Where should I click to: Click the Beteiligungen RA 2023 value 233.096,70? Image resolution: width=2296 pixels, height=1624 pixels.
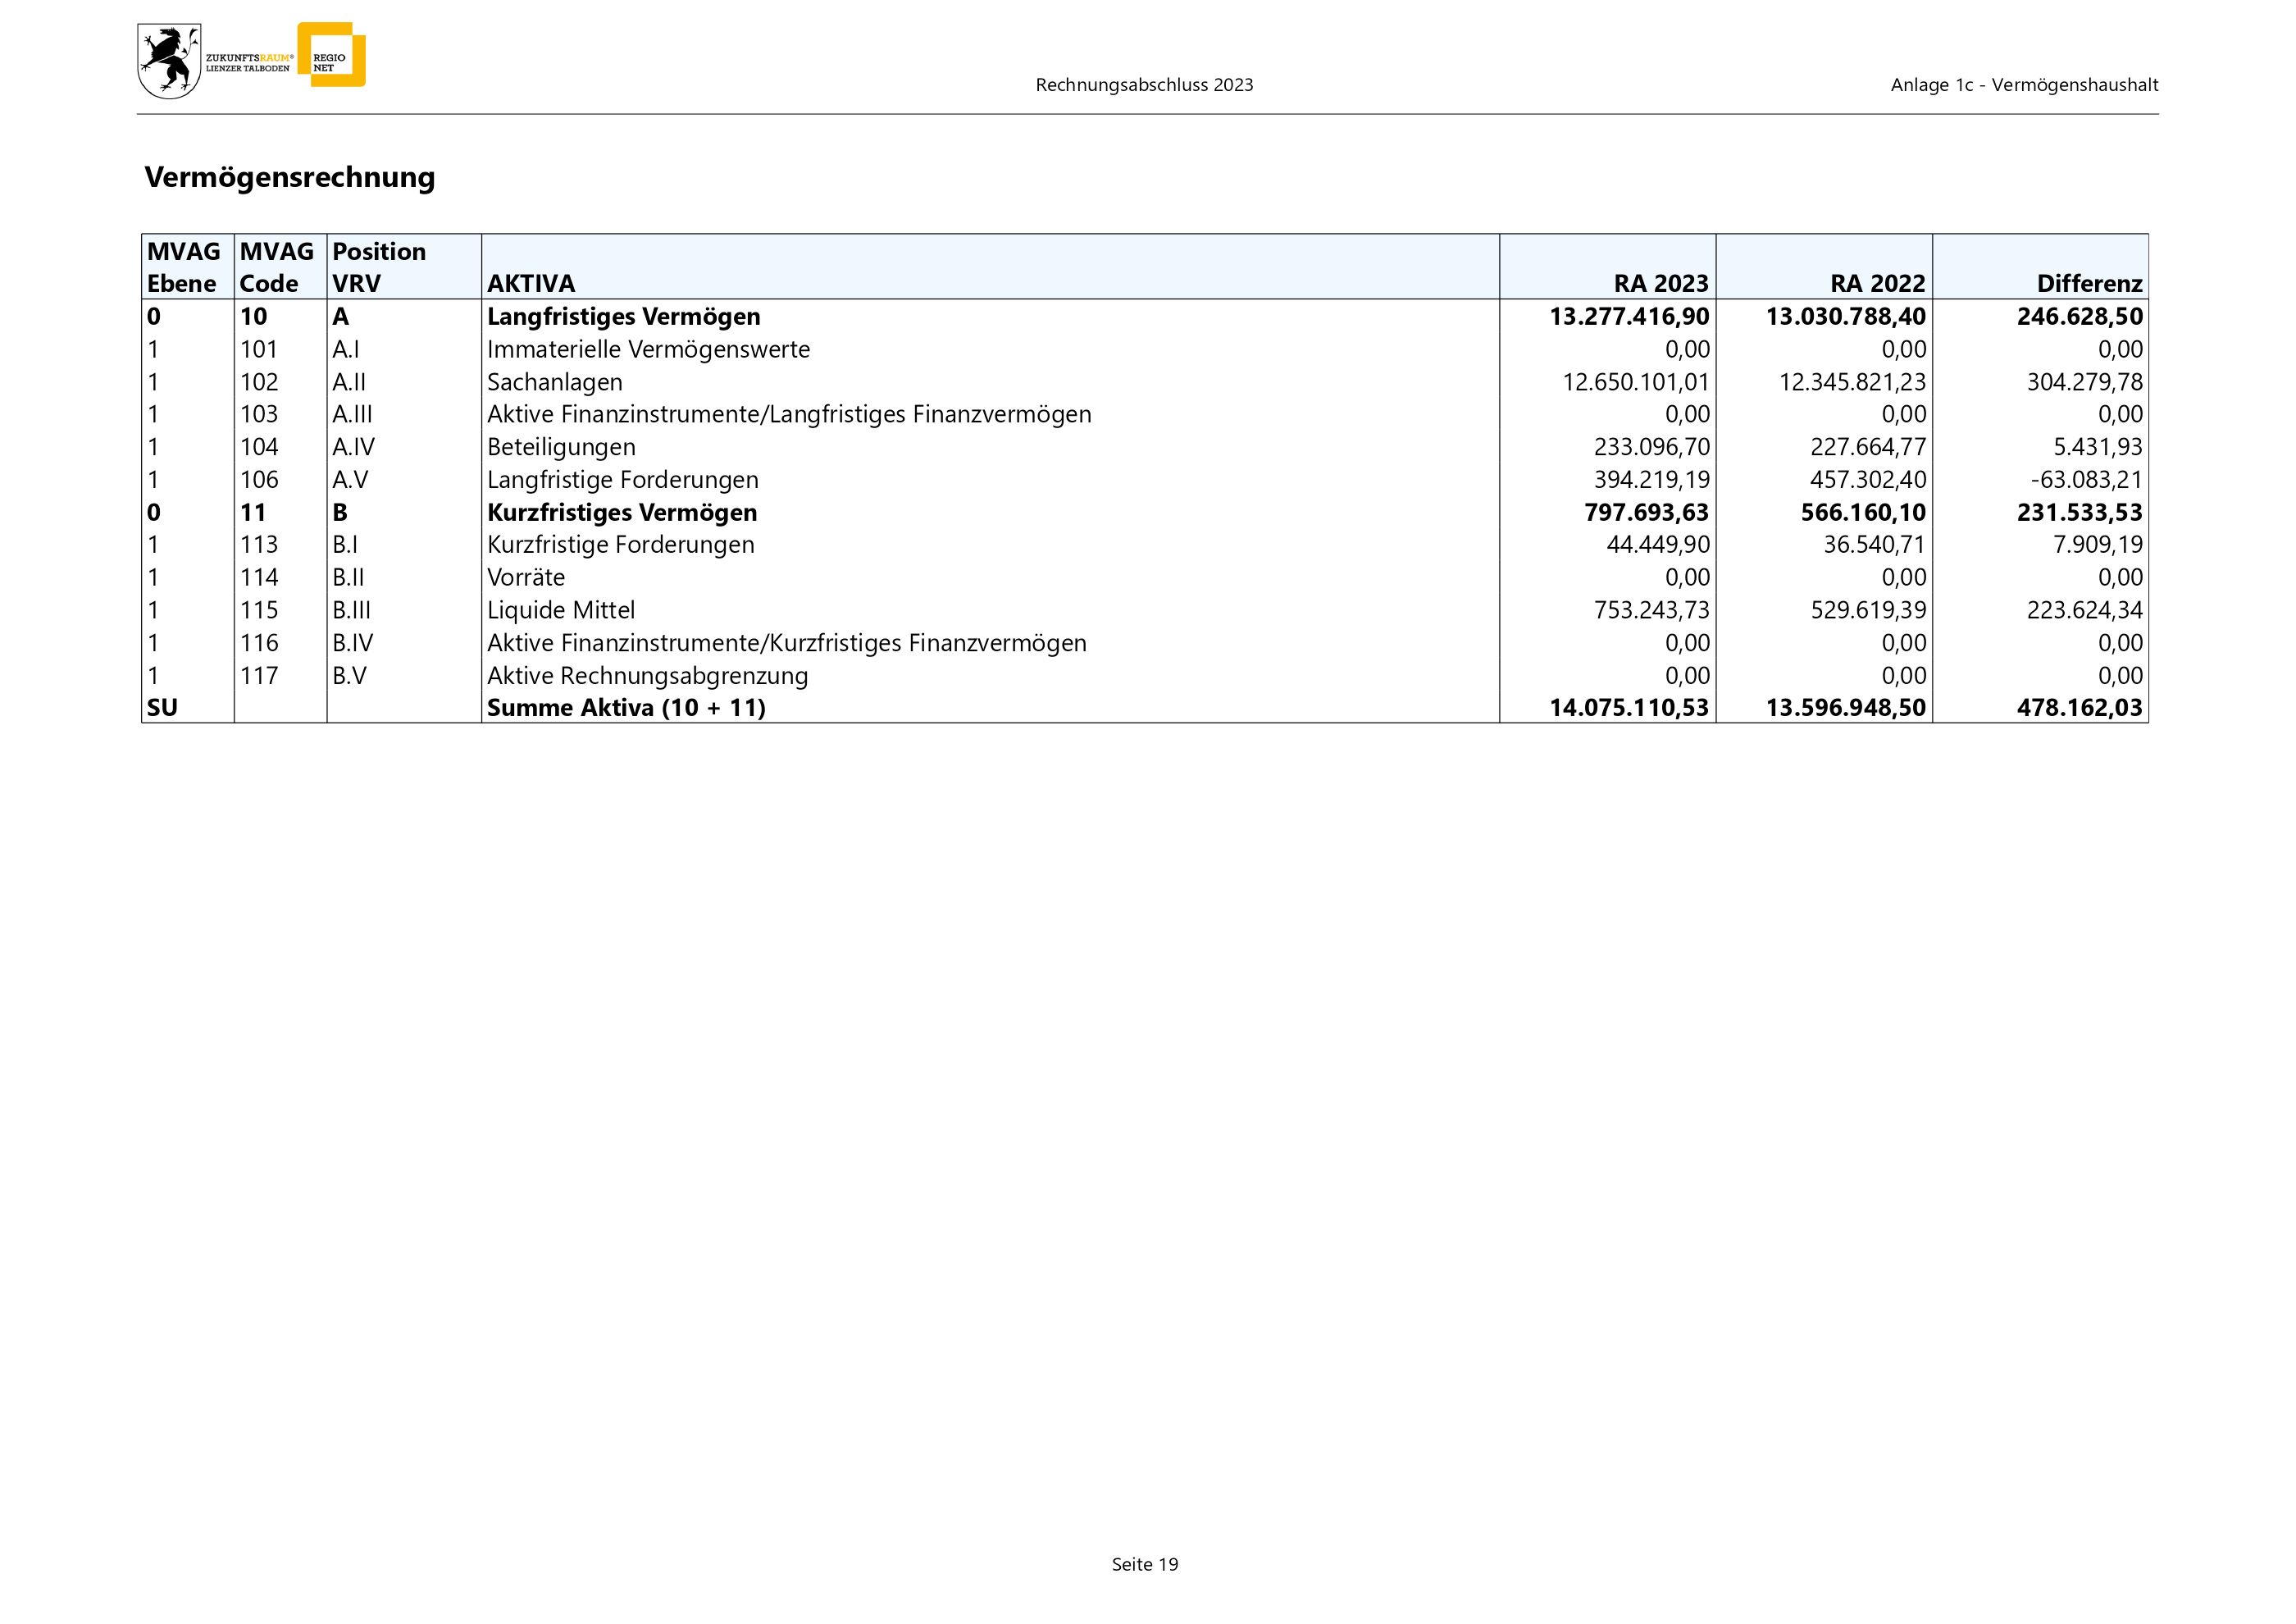pyautogui.click(x=1651, y=447)
